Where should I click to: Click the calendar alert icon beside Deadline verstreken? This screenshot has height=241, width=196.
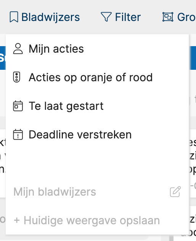pyautogui.click(x=18, y=135)
